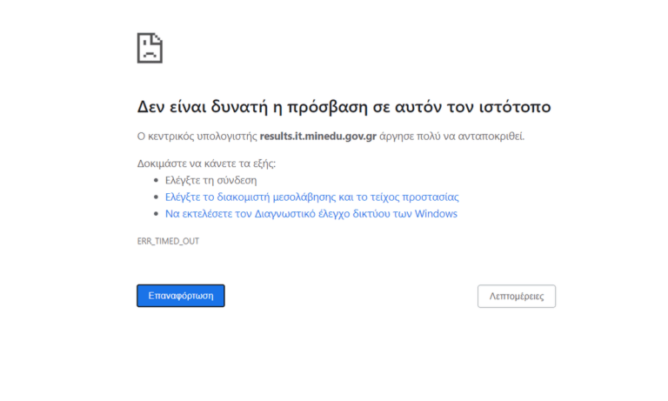Click the bullet before 'Ελέγξτε τη σύνδεση'
Image resolution: width=668 pixels, height=401 pixels.
156,181
